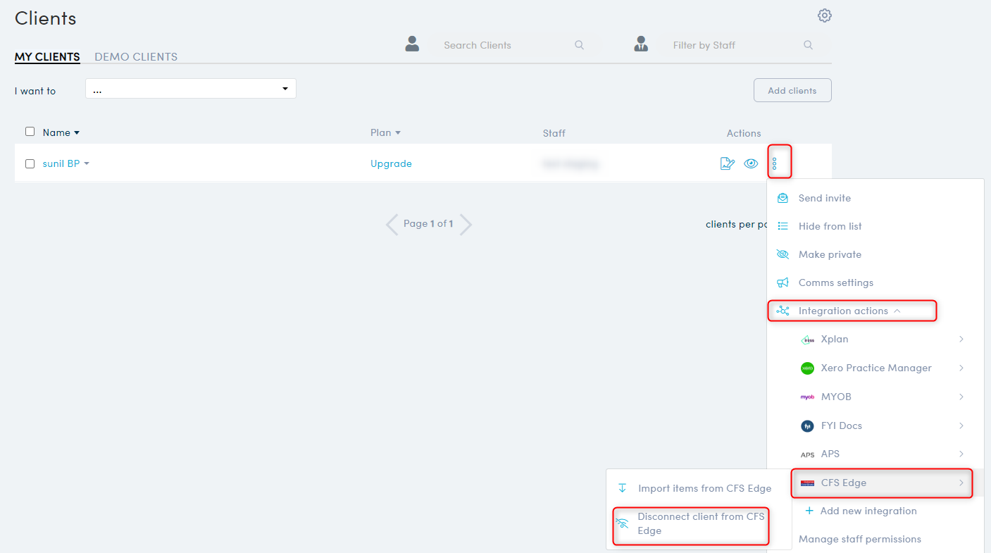The width and height of the screenshot is (991, 553).
Task: Tick the checkbox next to sunil BP
Action: [x=29, y=163]
